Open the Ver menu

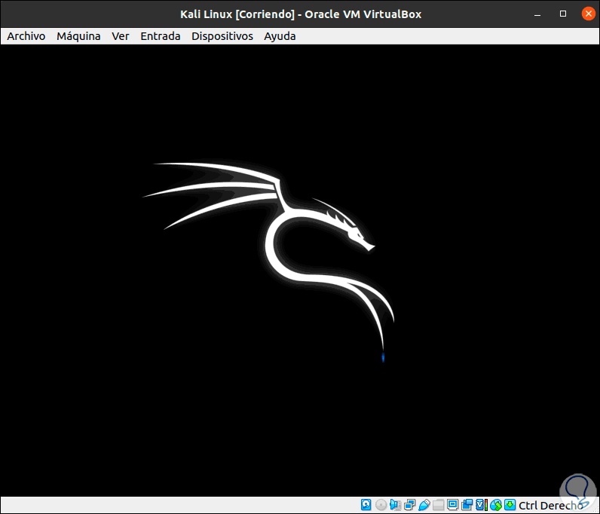tap(120, 36)
